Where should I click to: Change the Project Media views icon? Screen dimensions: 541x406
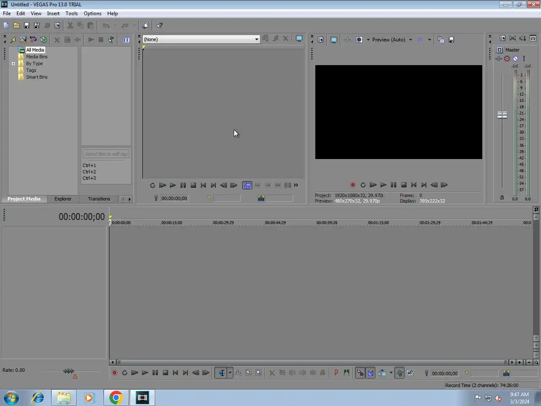point(126,40)
